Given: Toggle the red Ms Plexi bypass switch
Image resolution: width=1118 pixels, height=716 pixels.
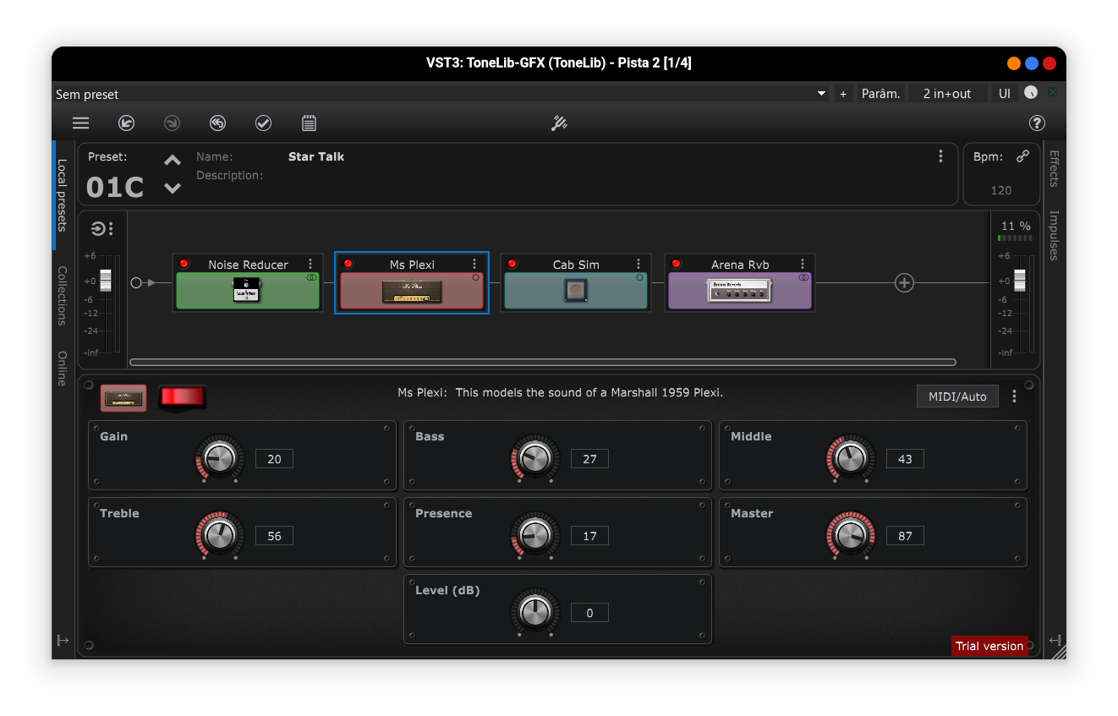Looking at the screenshot, I should 183,396.
